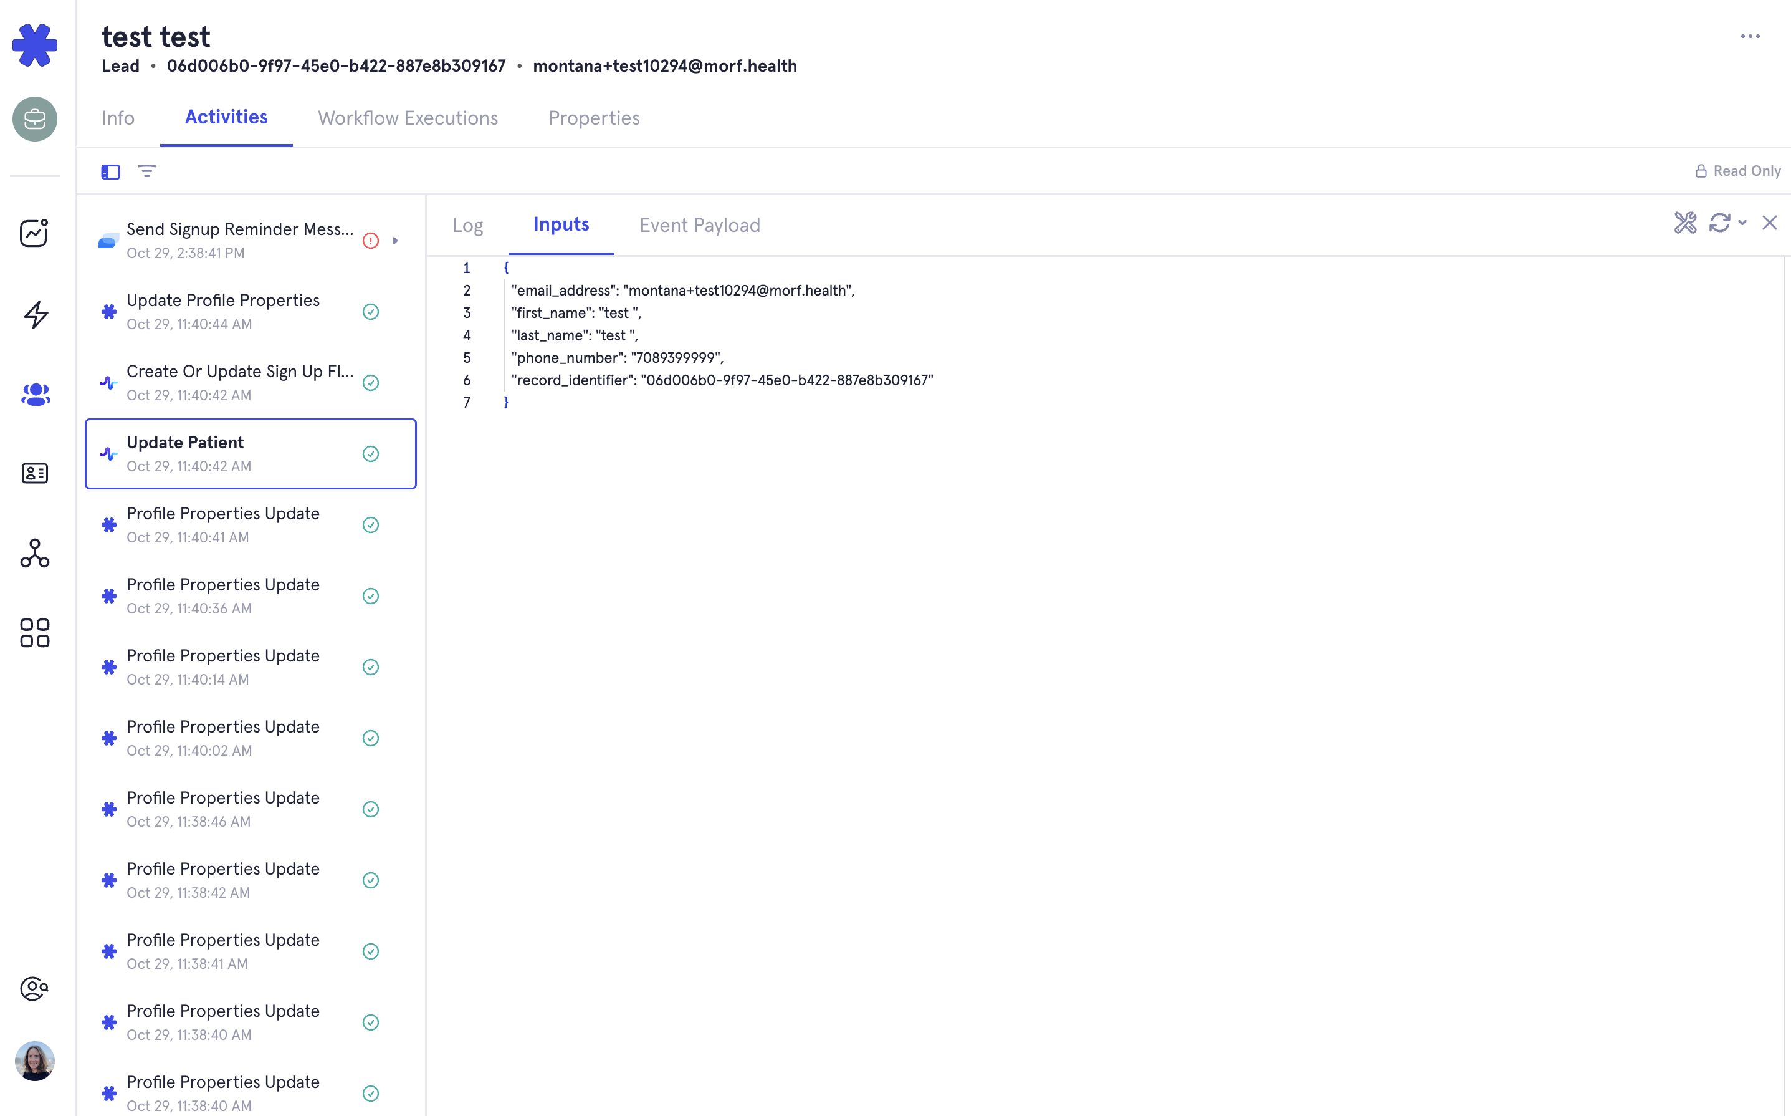
Task: Switch to the Log tab
Action: tap(467, 225)
